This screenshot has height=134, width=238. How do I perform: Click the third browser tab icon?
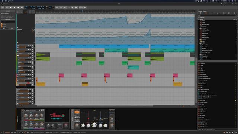tap(212, 13)
